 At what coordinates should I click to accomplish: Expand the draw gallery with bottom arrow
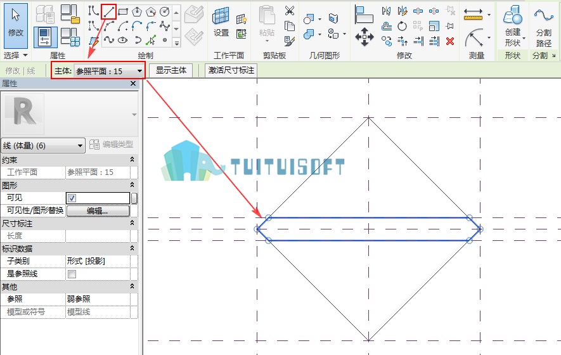[x=176, y=43]
